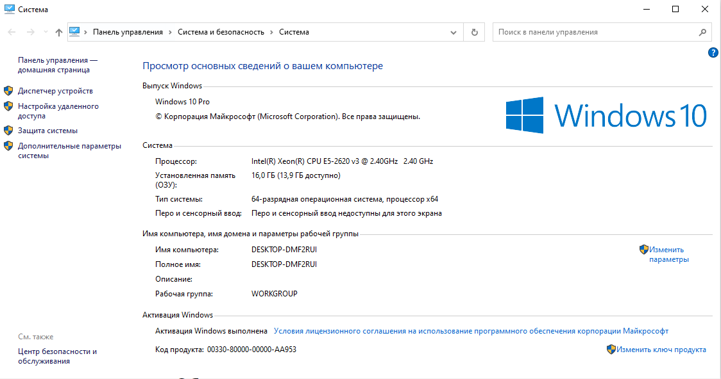Click Microsoft Corporation copyright text
This screenshot has width=721, height=379.
[287, 117]
